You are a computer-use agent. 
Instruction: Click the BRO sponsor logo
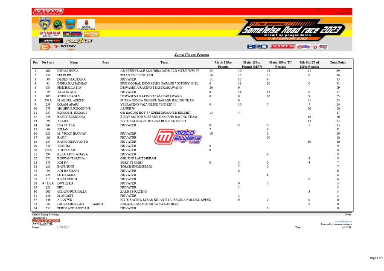(257, 46)
